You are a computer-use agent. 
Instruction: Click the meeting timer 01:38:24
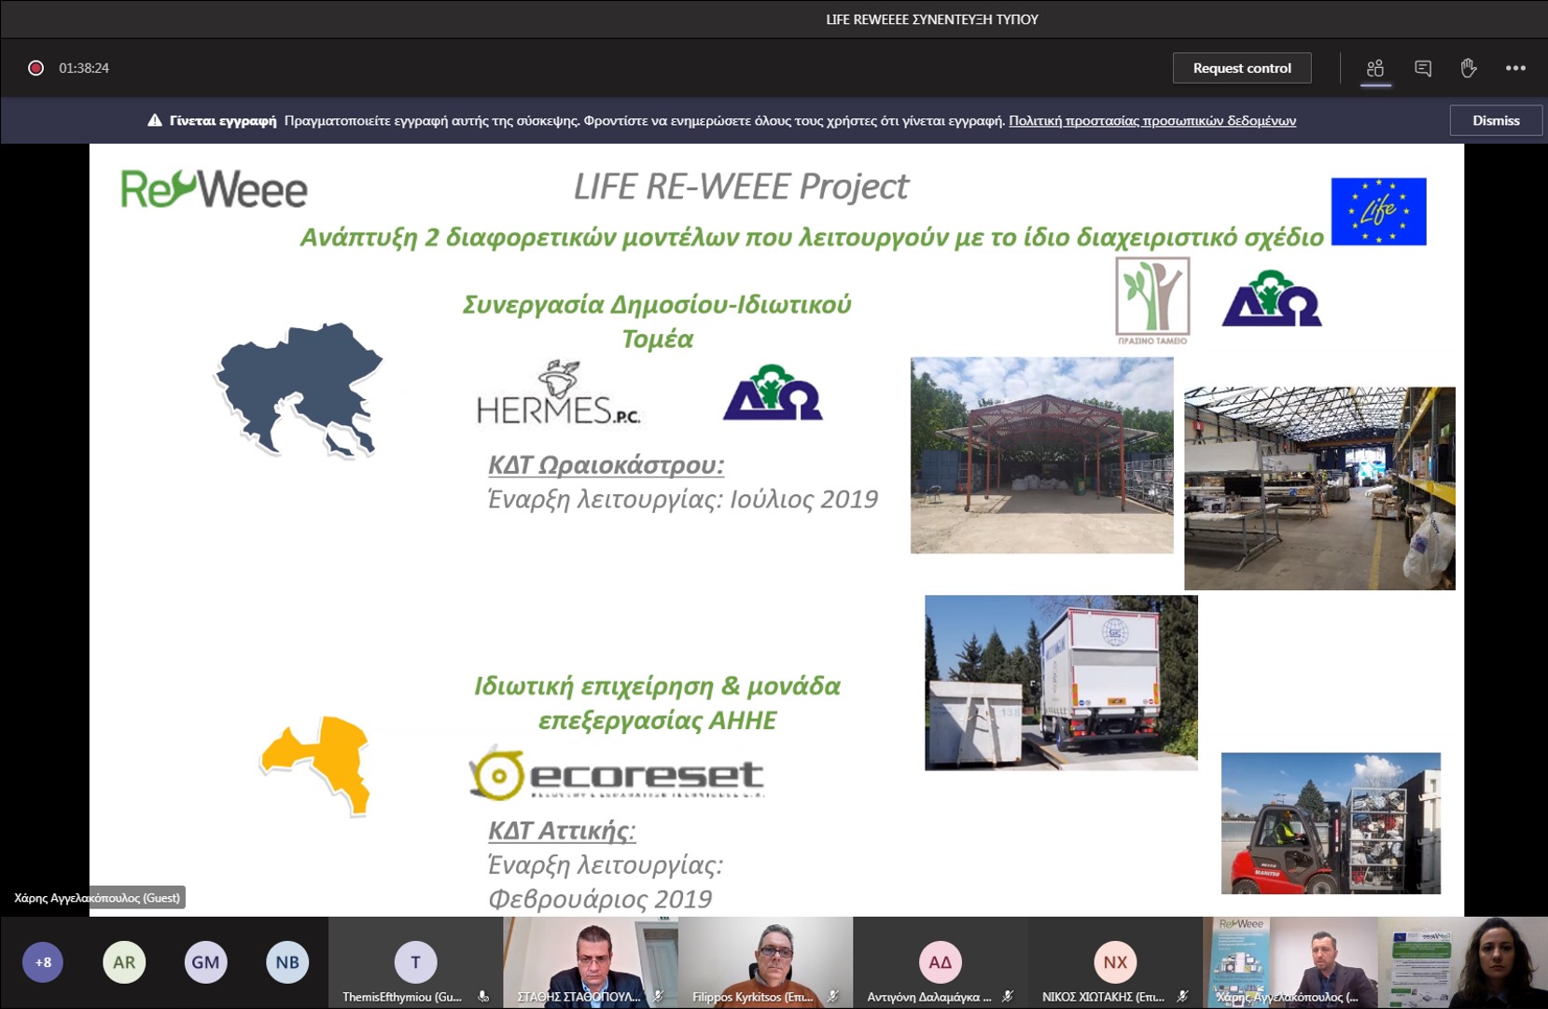pos(84,68)
